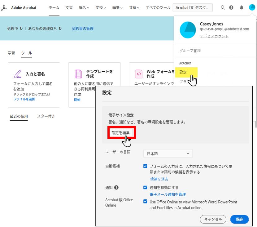The image size is (257, 227).
Task: Select the ホーム tab
Action: tap(54, 8)
